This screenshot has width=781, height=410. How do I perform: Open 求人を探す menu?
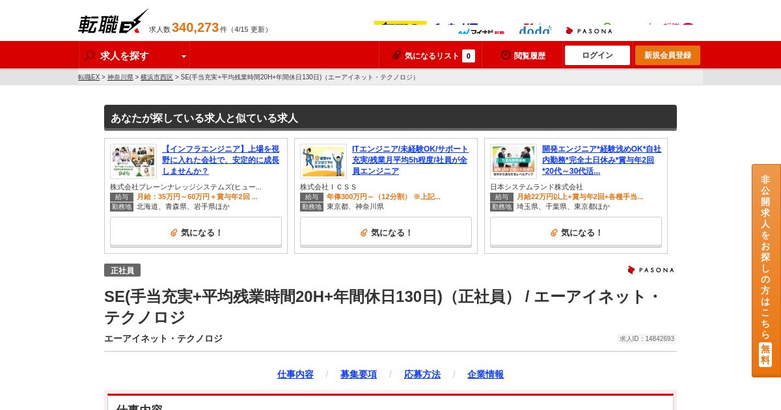[x=124, y=56]
